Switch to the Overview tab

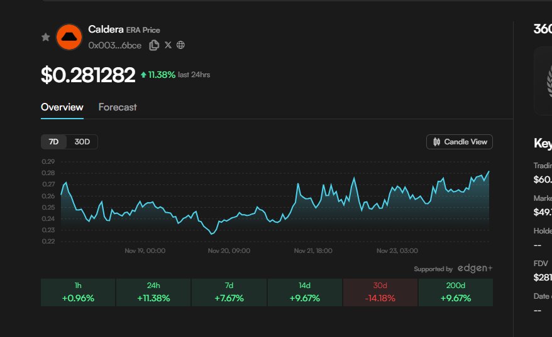tap(62, 107)
